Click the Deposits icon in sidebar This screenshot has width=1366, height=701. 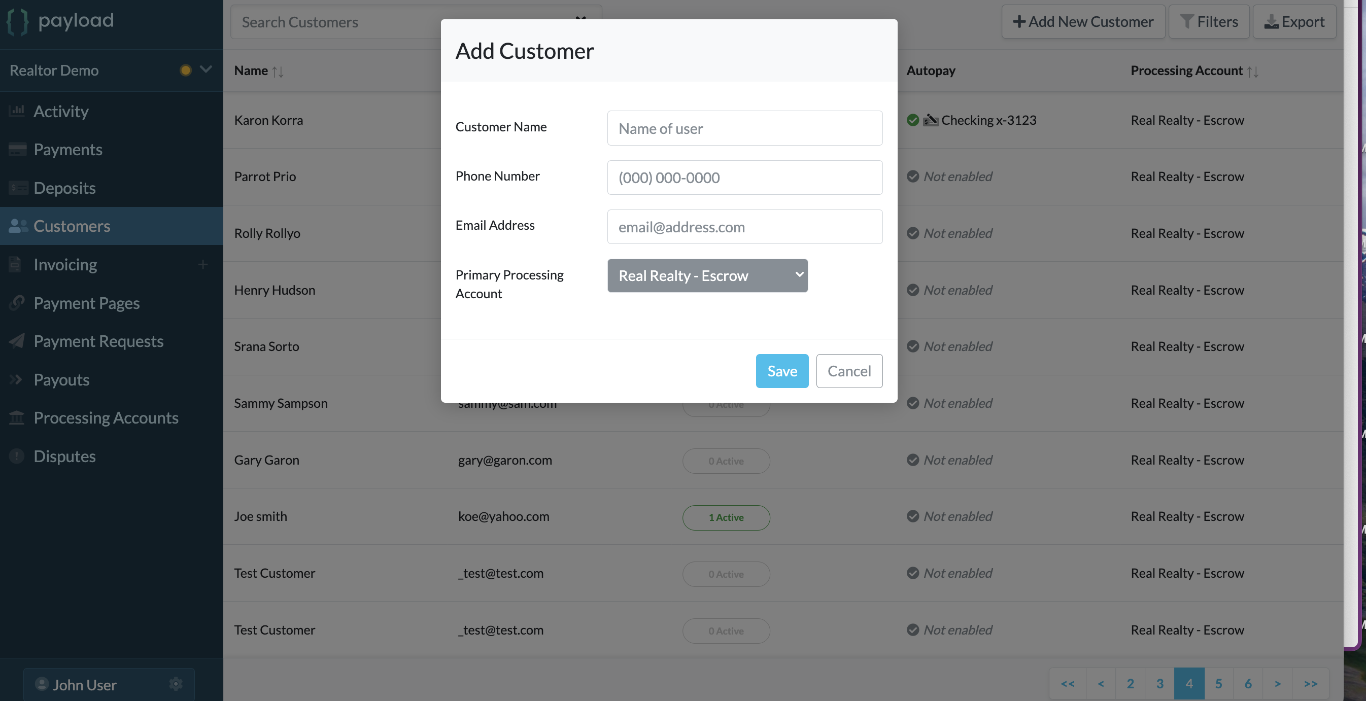pos(18,188)
